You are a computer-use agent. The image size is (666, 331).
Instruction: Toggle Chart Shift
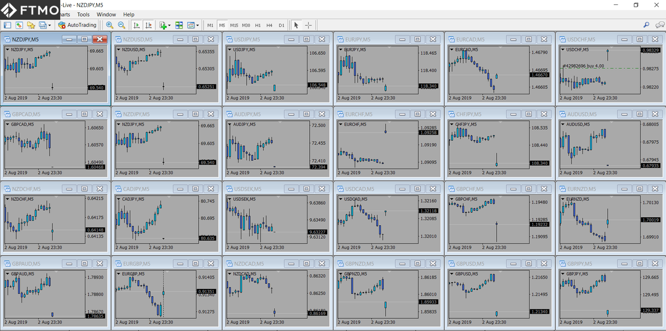pyautogui.click(x=148, y=25)
